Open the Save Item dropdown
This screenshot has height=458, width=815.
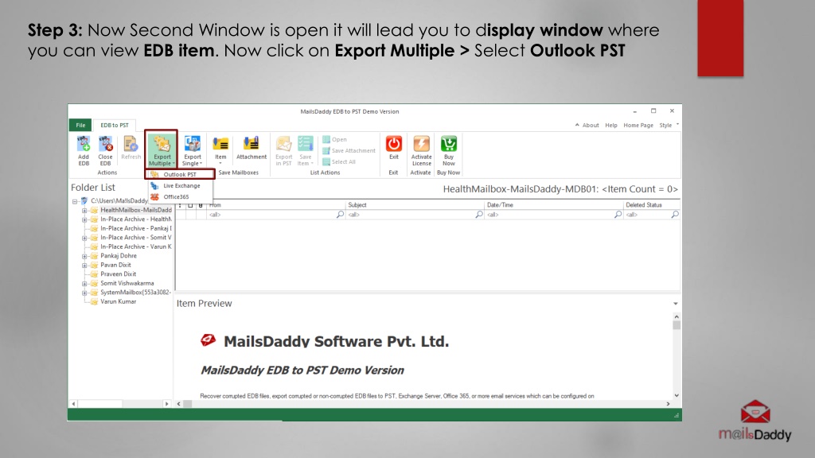click(x=305, y=150)
